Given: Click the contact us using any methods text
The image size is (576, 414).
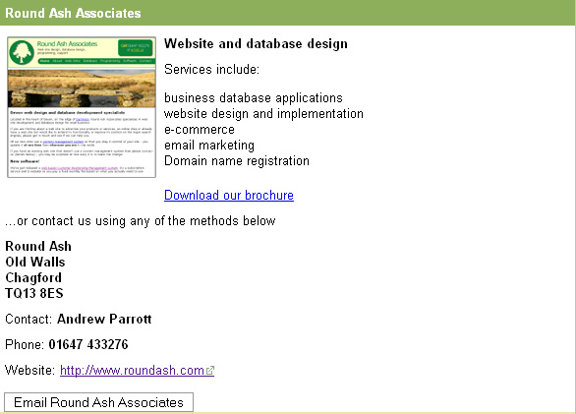Looking at the screenshot, I should click(140, 220).
